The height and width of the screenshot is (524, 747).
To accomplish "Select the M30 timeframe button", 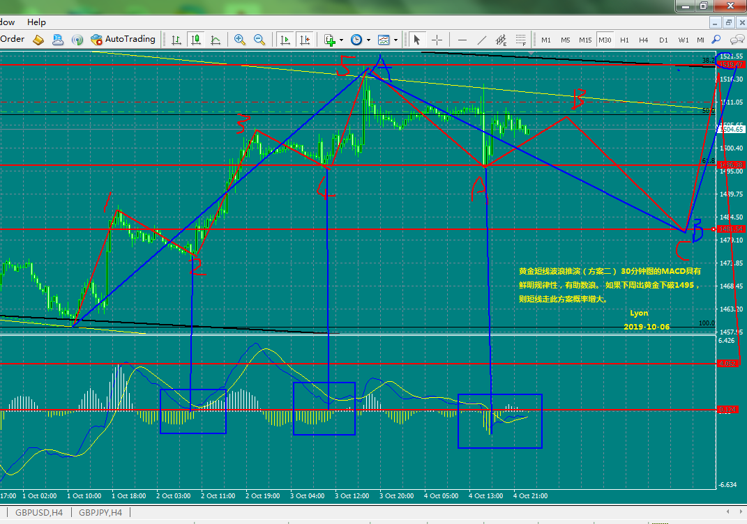I will click(x=605, y=40).
